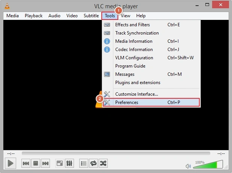Click the Messages terminal icon
Screen dimensions: 232x173
pyautogui.click(x=107, y=74)
